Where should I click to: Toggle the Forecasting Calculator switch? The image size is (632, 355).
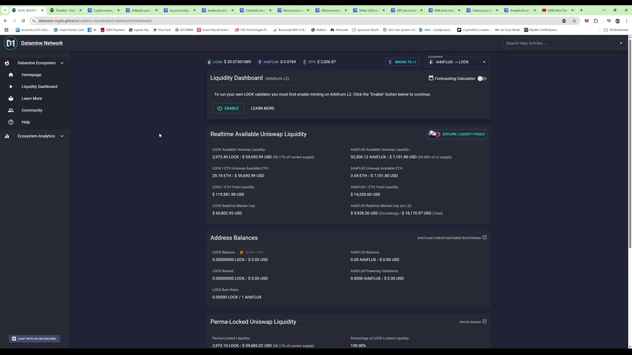481,78
